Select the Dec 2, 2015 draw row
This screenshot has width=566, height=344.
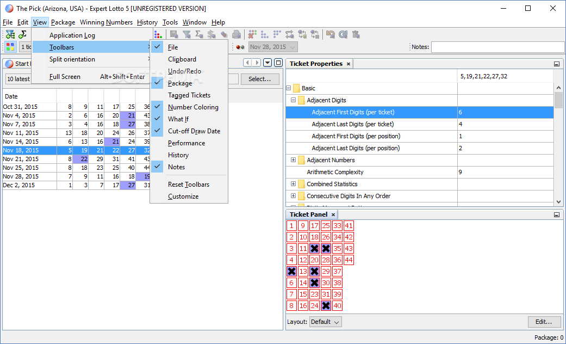point(76,185)
